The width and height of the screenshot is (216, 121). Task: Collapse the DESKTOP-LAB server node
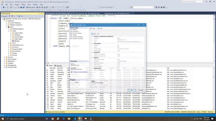[x=2, y=19]
